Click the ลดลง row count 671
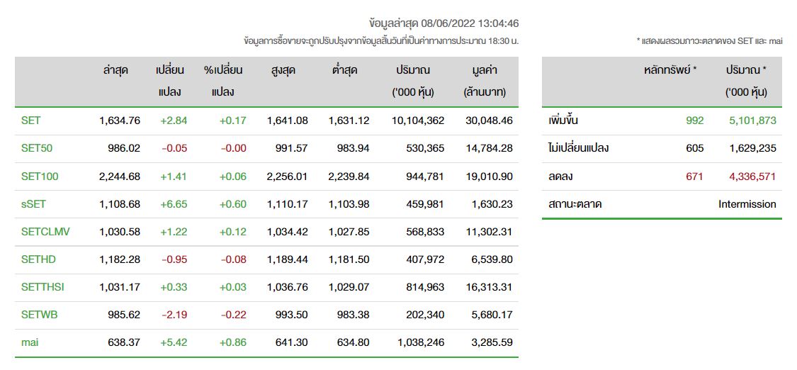This screenshot has height=370, width=797. click(x=695, y=176)
